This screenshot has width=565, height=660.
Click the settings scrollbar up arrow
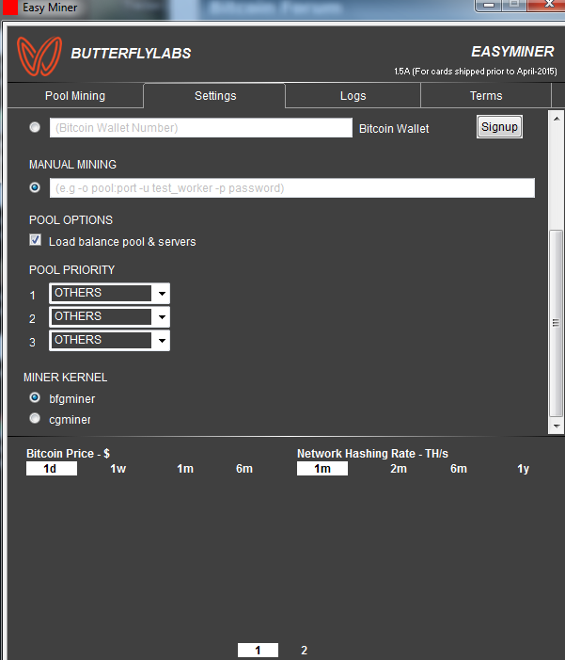[x=557, y=119]
